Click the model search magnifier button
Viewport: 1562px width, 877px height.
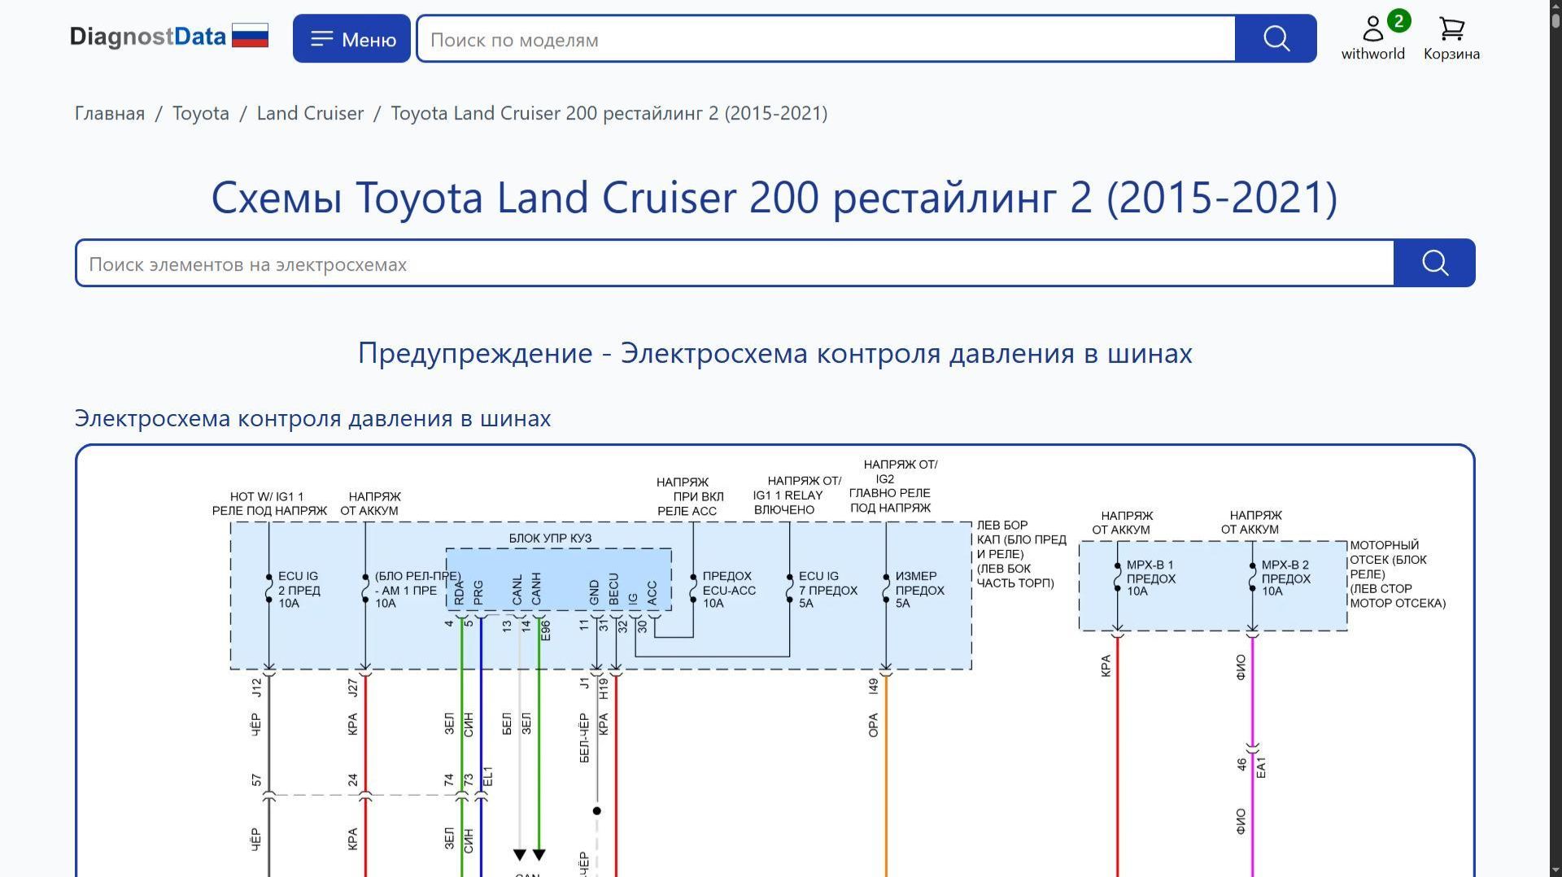click(x=1276, y=38)
